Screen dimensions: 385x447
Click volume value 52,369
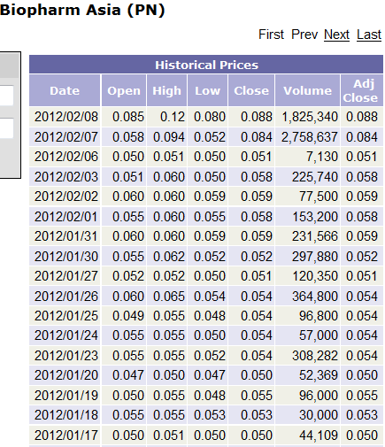(319, 375)
